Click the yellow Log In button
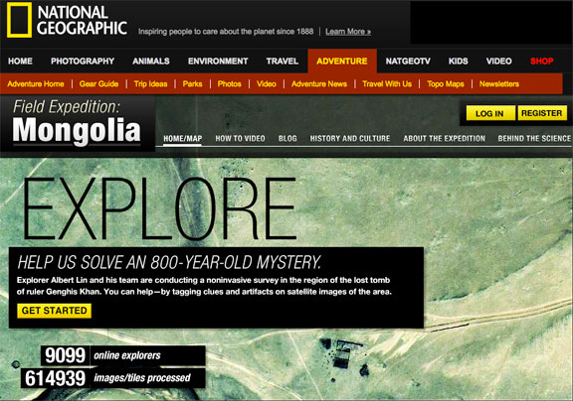 [x=490, y=113]
